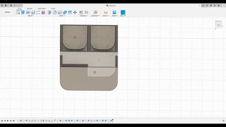Select the Revolve tool
The height and width of the screenshot is (127, 226).
(28, 12)
